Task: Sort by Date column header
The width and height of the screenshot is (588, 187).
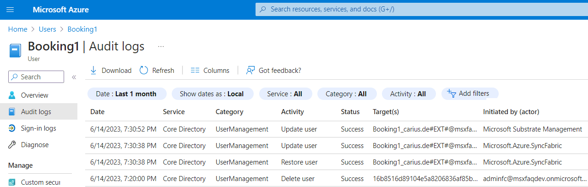Action: point(97,111)
